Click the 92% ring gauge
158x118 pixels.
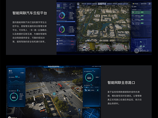tap(14, 97)
